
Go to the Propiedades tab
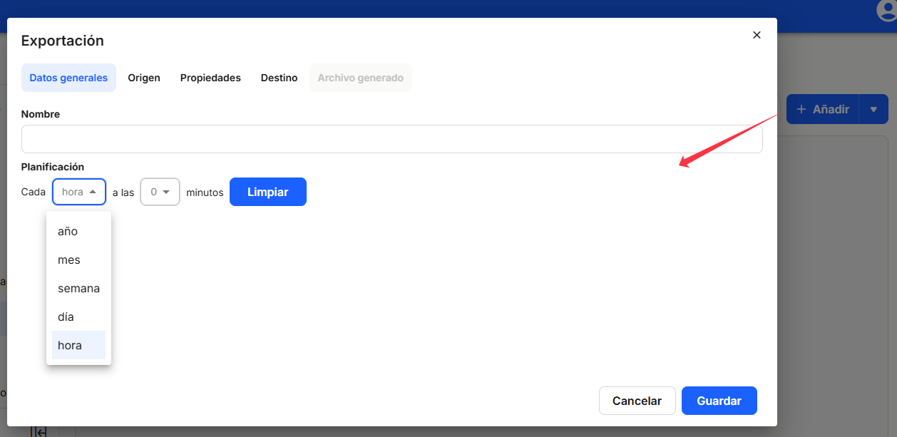[210, 78]
